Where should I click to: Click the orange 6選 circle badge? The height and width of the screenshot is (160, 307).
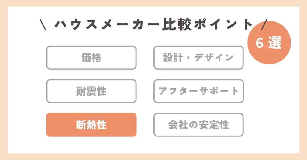point(269,43)
